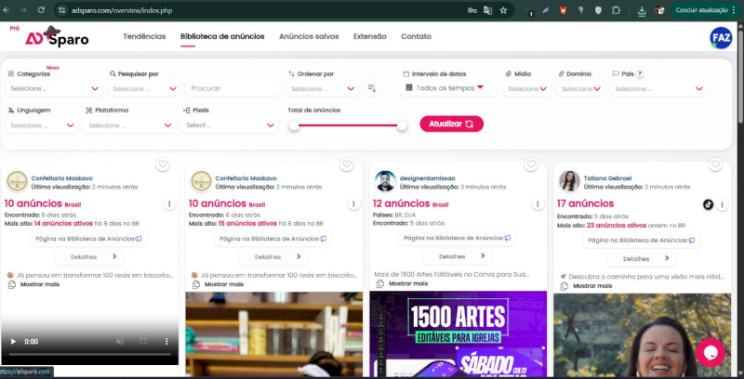Copy ad text icon on Tatiana Gebrael card
Screen dimensions: 744x379
[565, 286]
